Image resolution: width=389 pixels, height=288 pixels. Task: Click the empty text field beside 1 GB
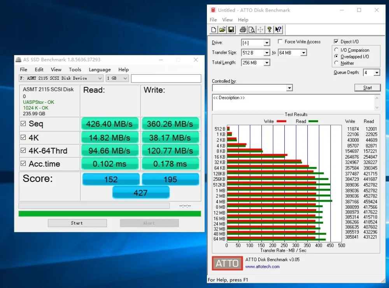[x=166, y=79]
